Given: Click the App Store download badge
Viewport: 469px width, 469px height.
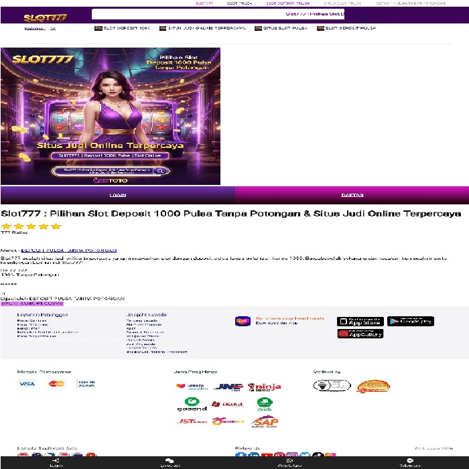Looking at the screenshot, I should pos(360,322).
